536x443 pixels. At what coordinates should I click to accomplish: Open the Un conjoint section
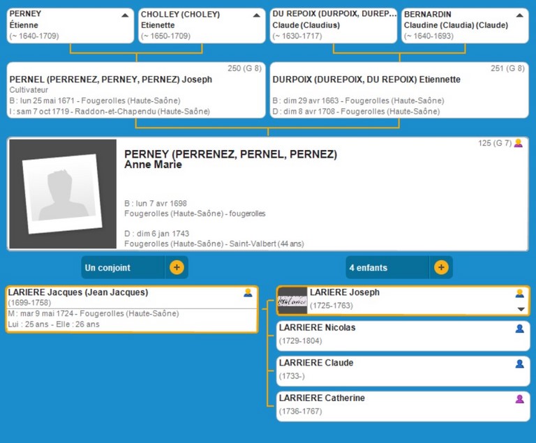click(x=122, y=267)
